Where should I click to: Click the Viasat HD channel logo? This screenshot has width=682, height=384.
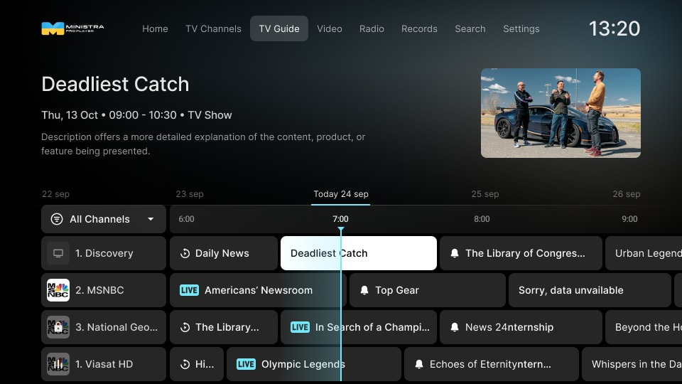pos(58,364)
